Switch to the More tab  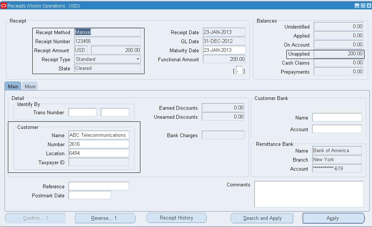30,86
